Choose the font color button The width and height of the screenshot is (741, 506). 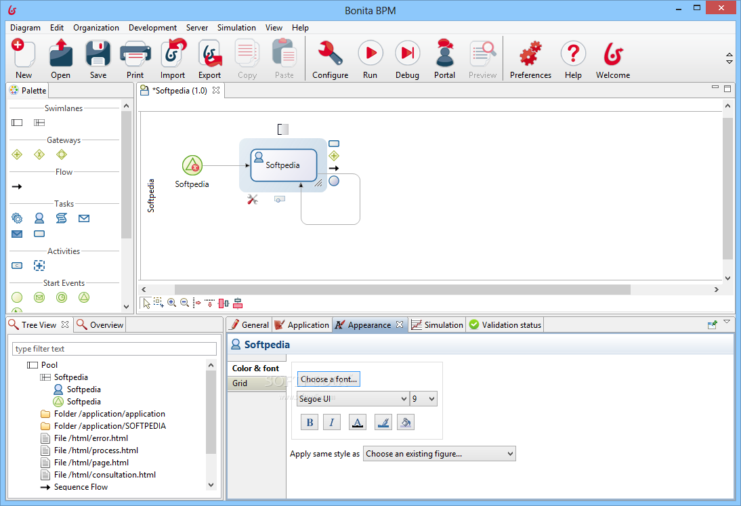[358, 423]
